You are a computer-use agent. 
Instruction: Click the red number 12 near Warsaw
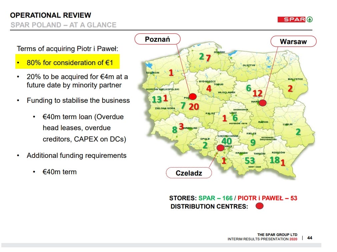(x=257, y=93)
